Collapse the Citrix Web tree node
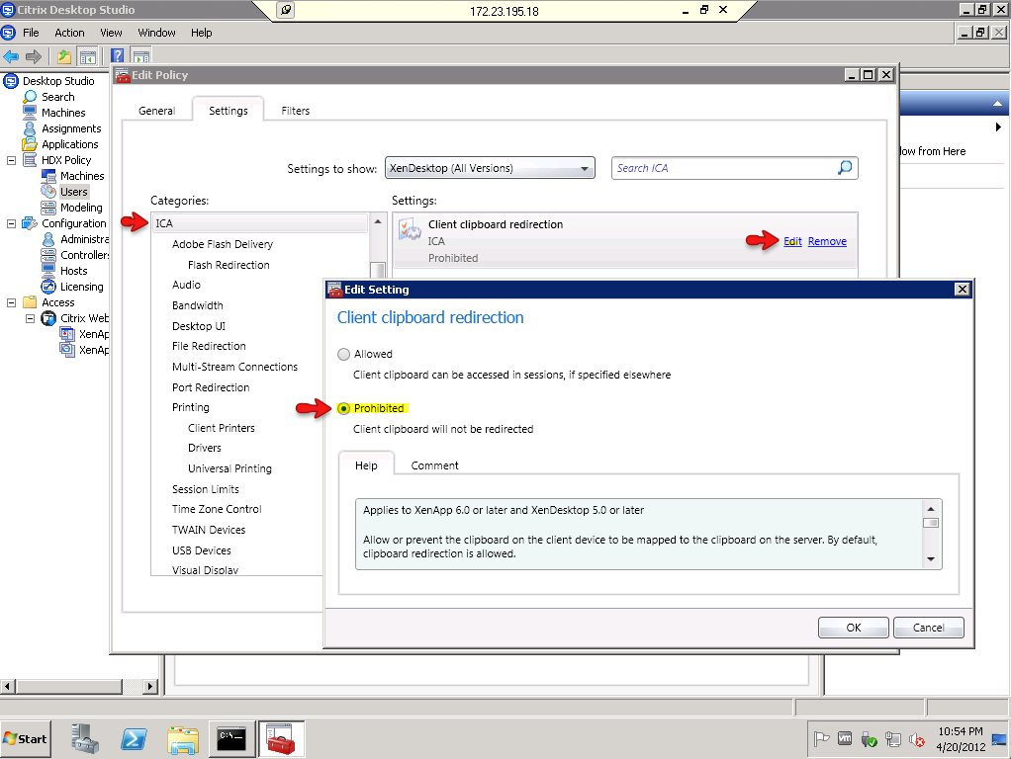The image size is (1011, 759). coord(30,318)
